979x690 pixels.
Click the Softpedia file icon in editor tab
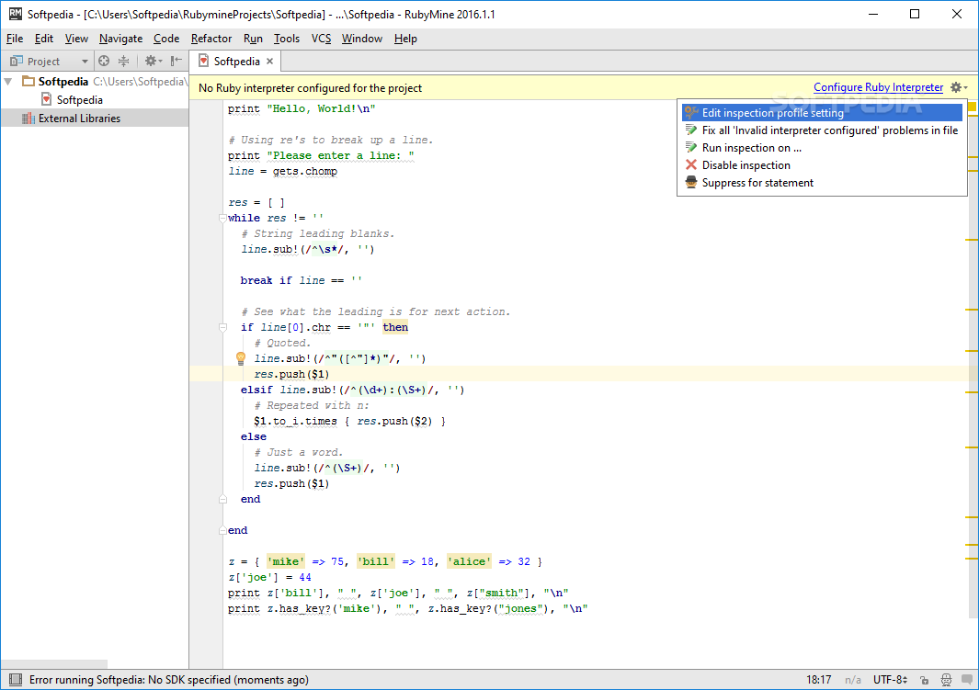(203, 61)
